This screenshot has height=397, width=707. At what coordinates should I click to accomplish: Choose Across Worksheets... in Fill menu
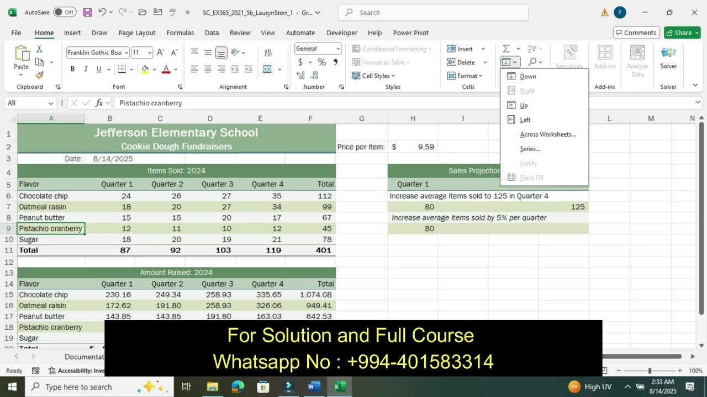[x=547, y=135]
